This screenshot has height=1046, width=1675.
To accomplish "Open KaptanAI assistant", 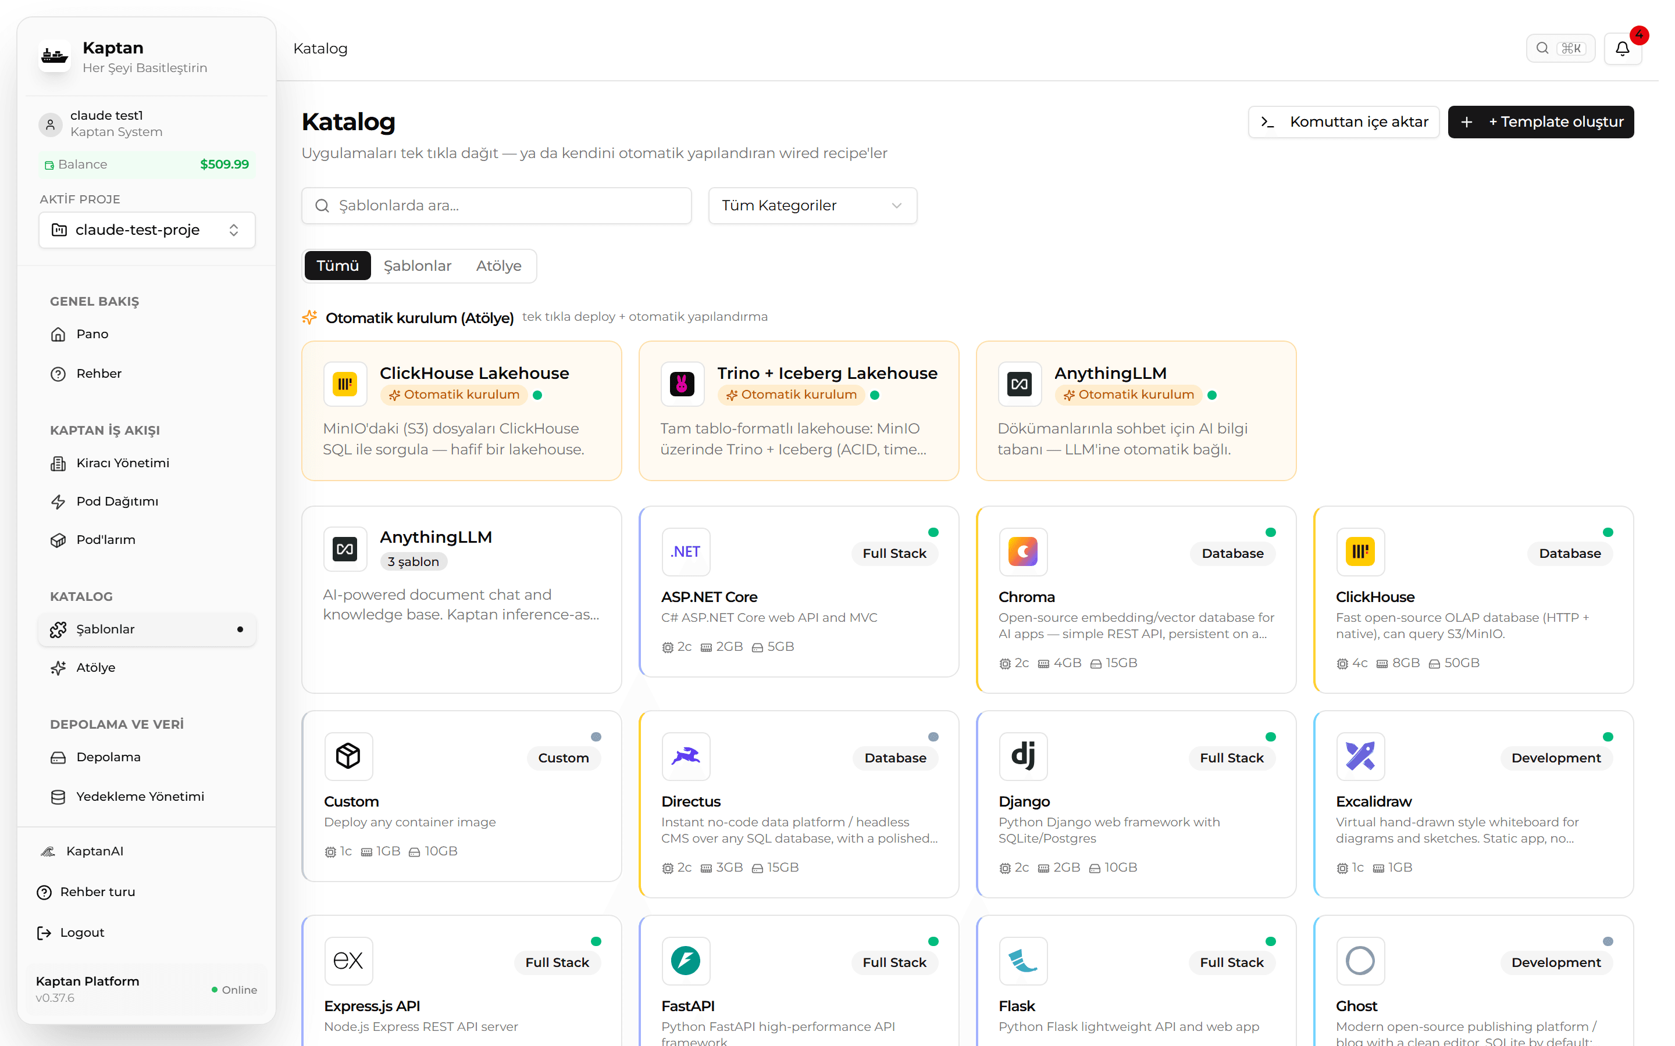I will (x=147, y=851).
